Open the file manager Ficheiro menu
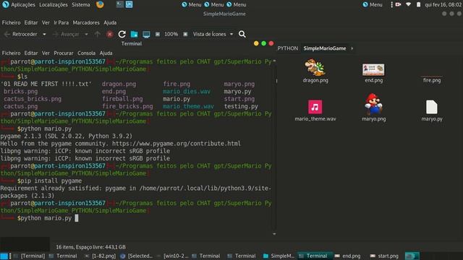The image size is (463, 260). click(12, 22)
